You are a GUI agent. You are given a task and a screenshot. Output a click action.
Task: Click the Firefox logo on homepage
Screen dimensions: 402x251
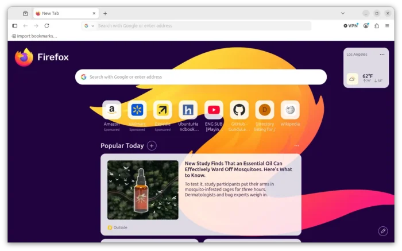[41, 57]
